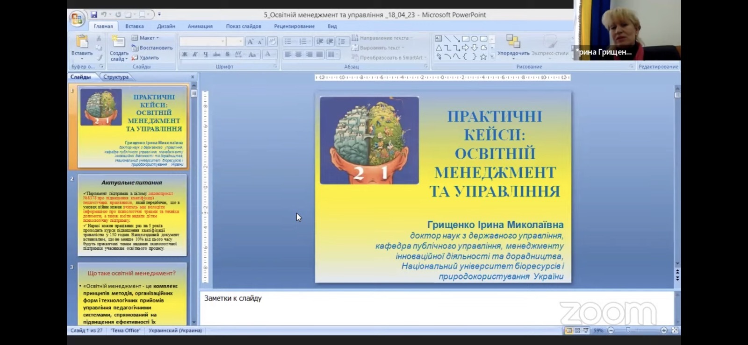
Task: Open the Макет layout dropdown
Action: [146, 38]
